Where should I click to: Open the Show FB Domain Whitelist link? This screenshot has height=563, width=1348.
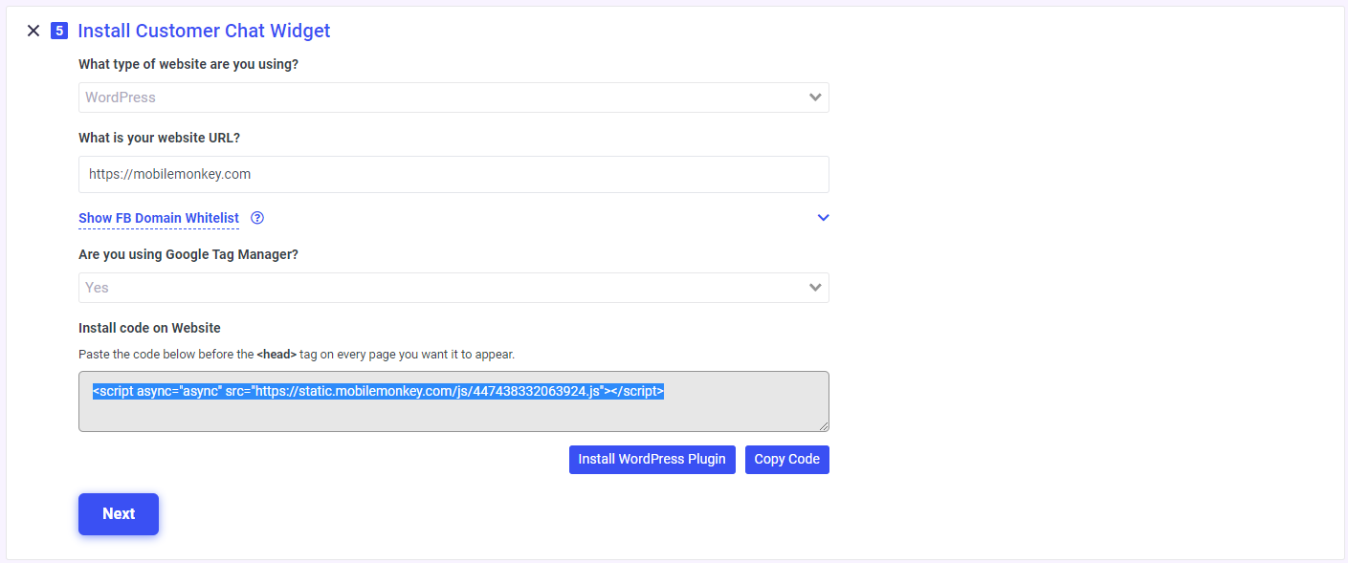[158, 218]
